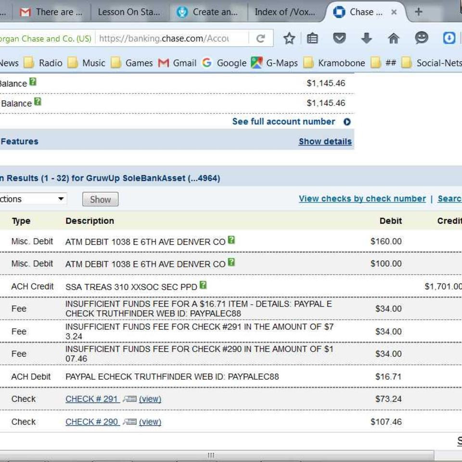Open the CHECK # 291 link
Screen dimensions: 462x462
click(91, 399)
